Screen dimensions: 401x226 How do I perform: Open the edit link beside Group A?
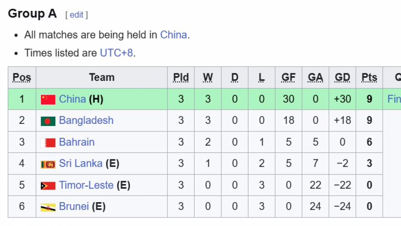pos(76,15)
